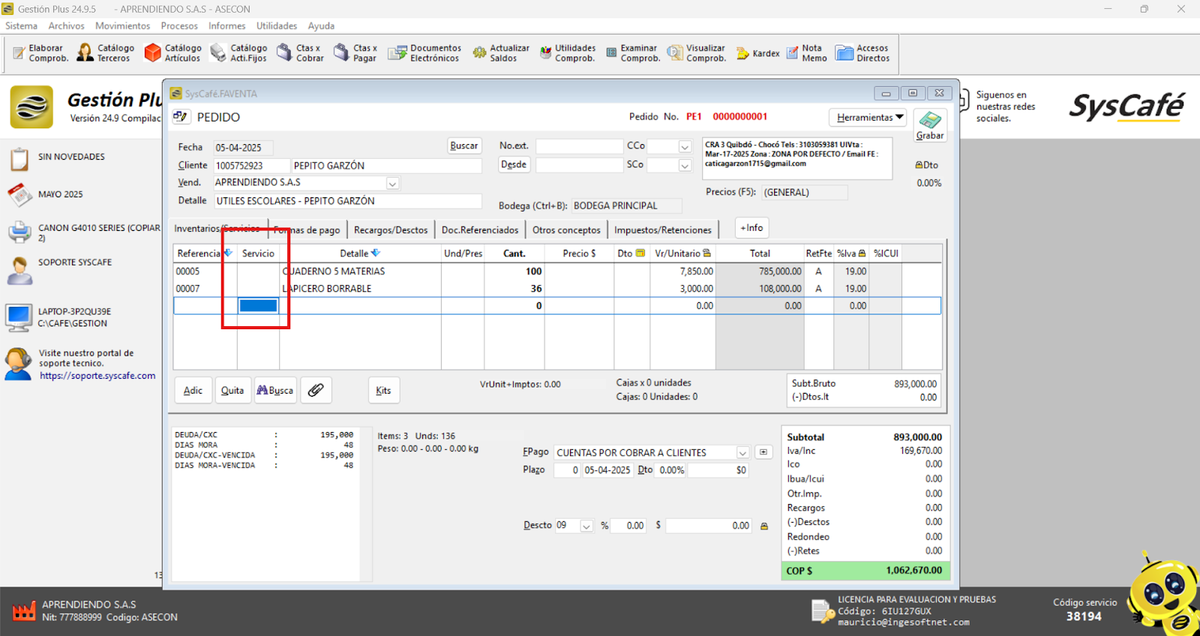Click the Detalle text field
Viewport: 1200px width, 636px height.
click(x=348, y=201)
